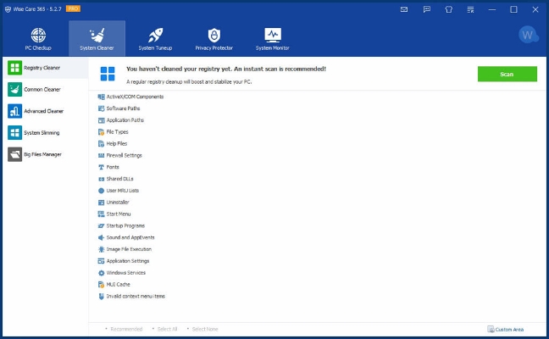549x339 pixels.
Task: Click the Common Cleaner broom icon
Action: [14, 89]
